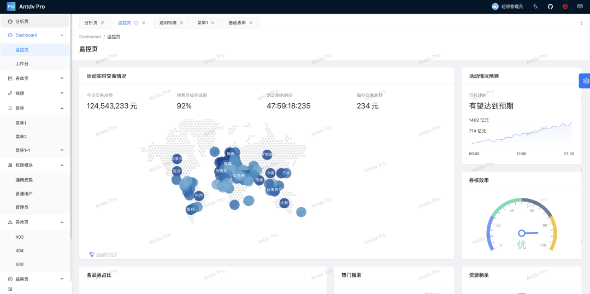
Task: Close the 菜单1 tab
Action: [213, 22]
